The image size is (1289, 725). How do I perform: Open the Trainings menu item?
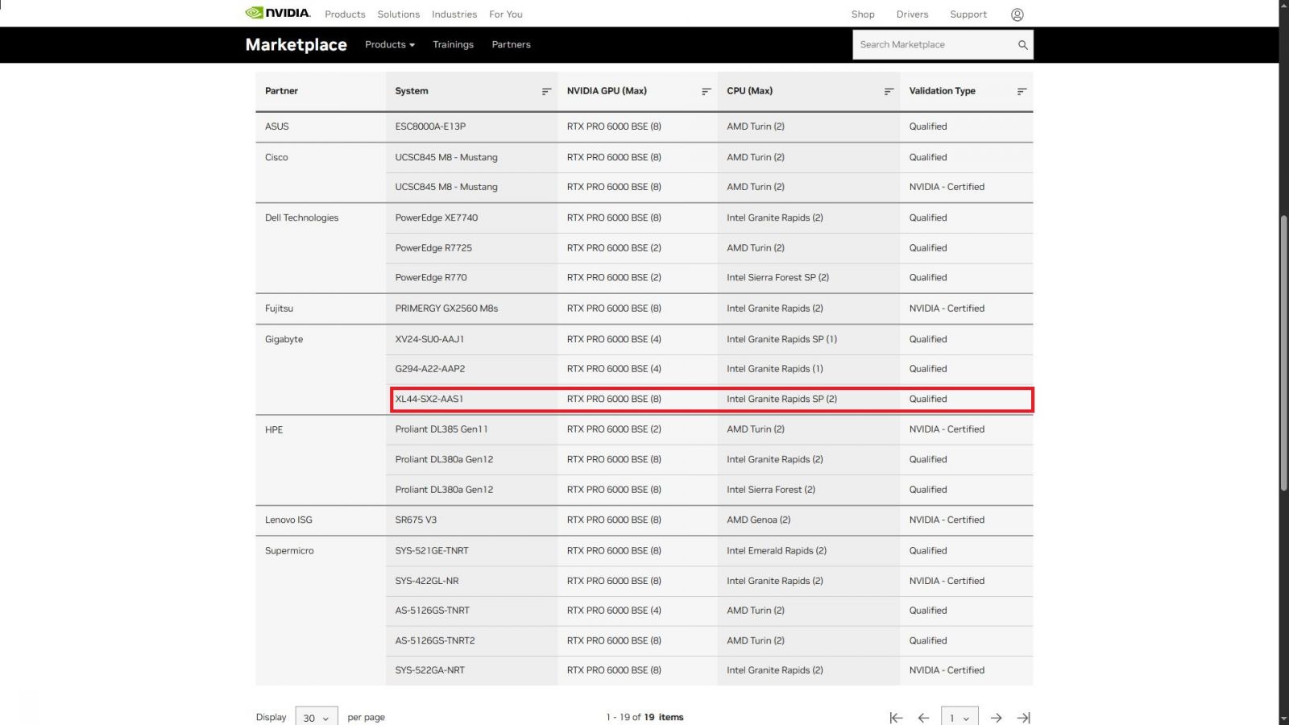(453, 45)
